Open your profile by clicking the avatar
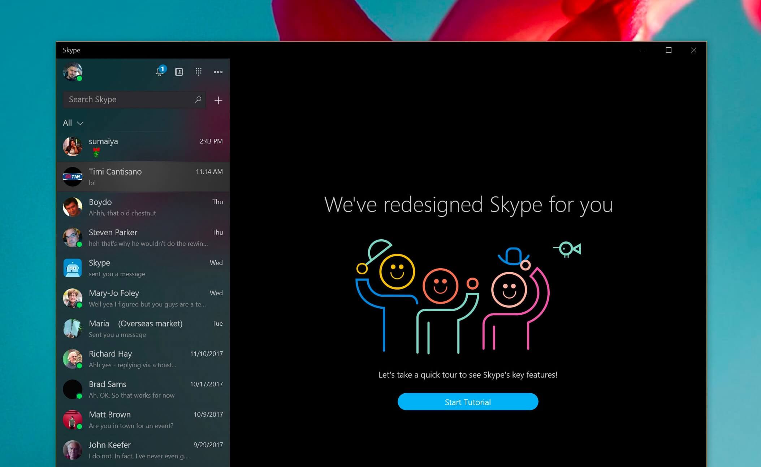The image size is (761, 467). pyautogui.click(x=73, y=72)
